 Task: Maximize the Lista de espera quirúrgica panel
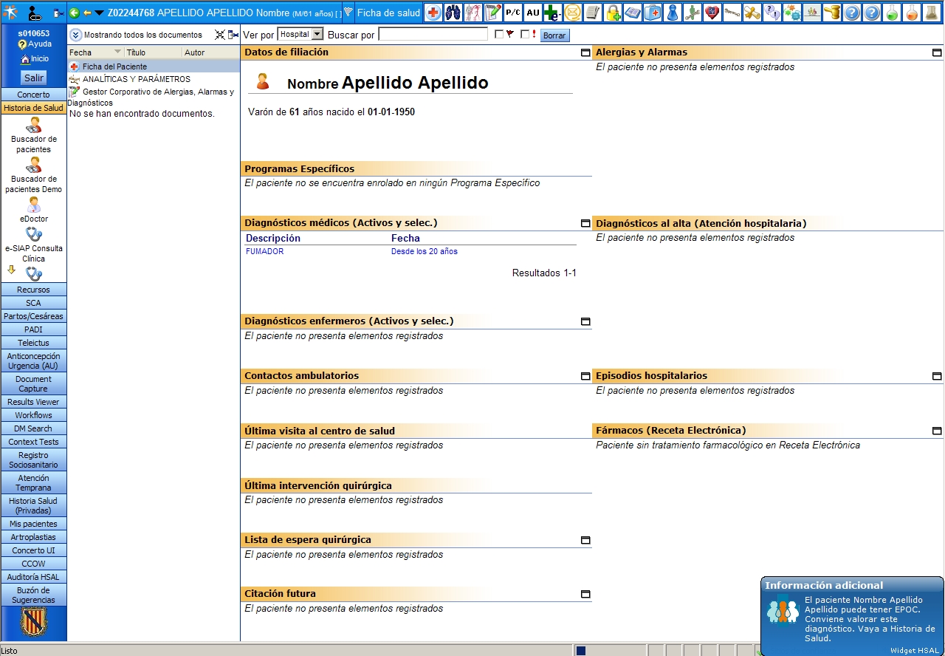click(585, 541)
